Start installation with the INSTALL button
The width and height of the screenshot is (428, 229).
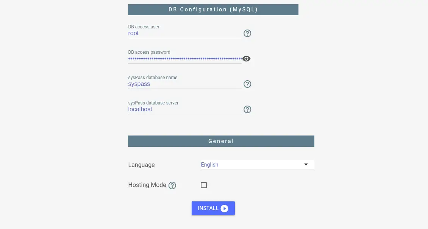pyautogui.click(x=213, y=208)
